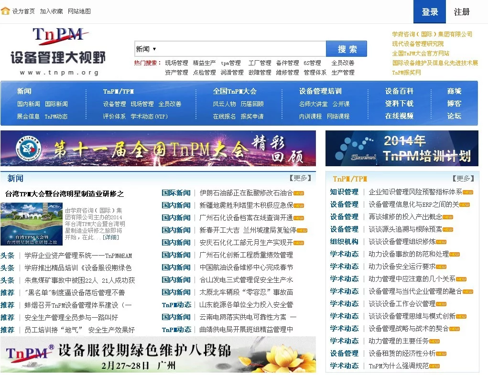Screen dimensions: 488x375
Task: Click 【更多】 in the TnPM/TPM panel header
Action: [463, 179]
